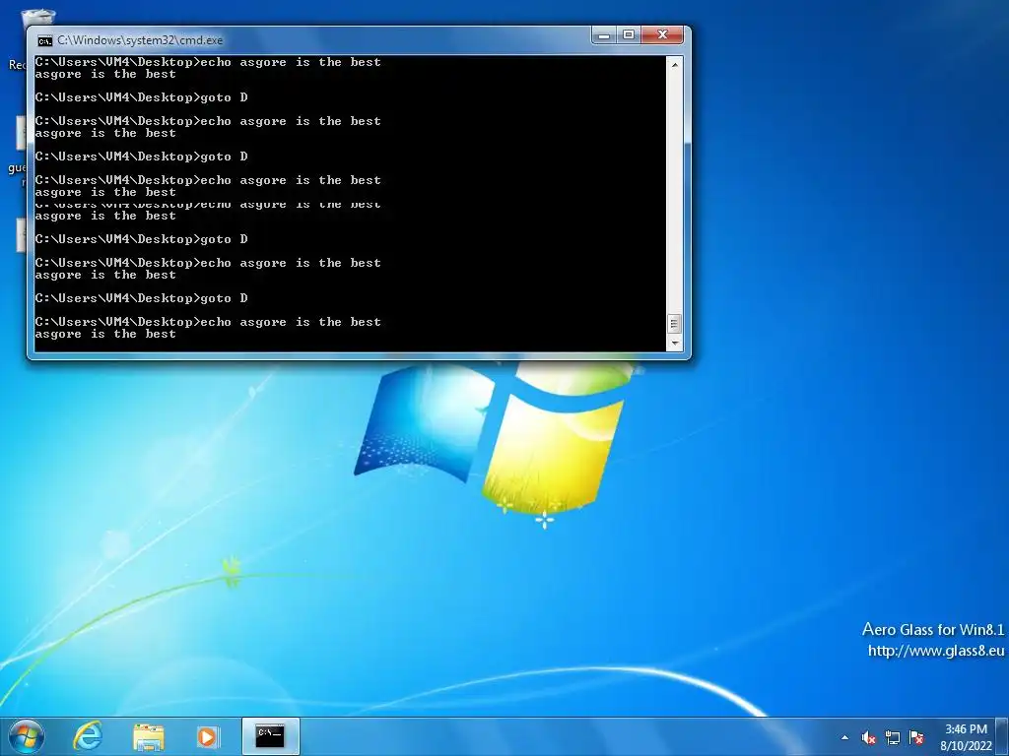The width and height of the screenshot is (1009, 756).
Task: Open Windows Explorer from the taskbar
Action: point(149,736)
